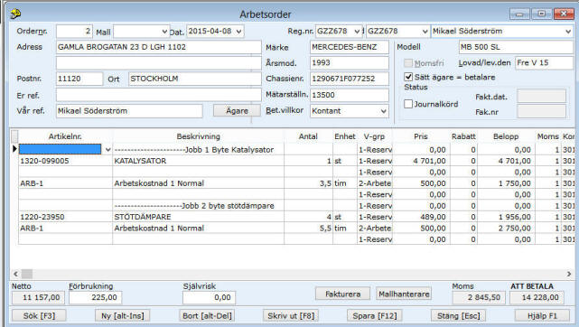Click the Rabatt column header

(x=463, y=136)
